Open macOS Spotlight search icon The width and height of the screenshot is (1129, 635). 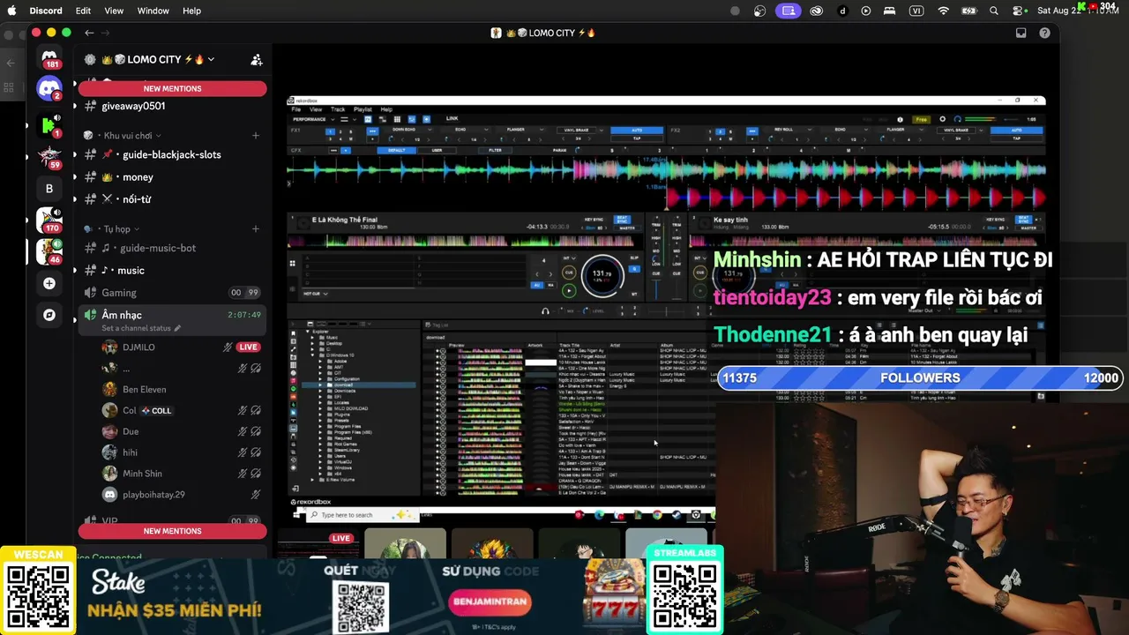(994, 11)
